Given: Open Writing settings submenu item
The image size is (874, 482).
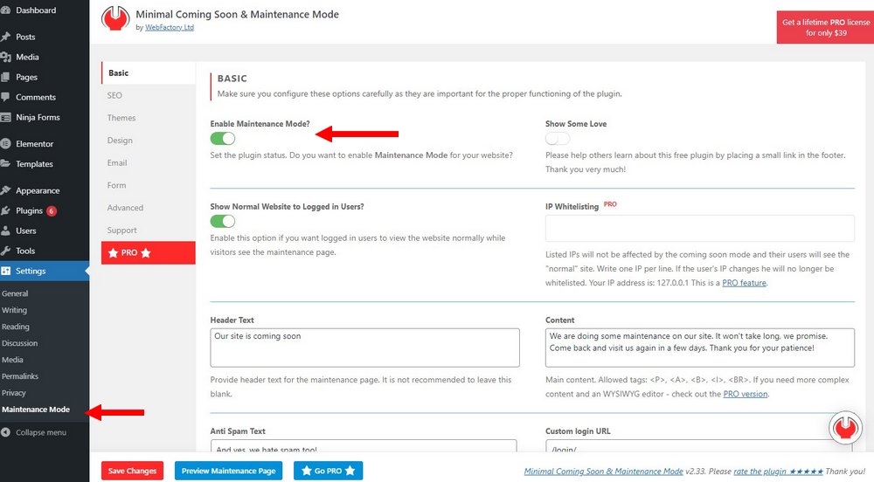Looking at the screenshot, I should coord(15,310).
